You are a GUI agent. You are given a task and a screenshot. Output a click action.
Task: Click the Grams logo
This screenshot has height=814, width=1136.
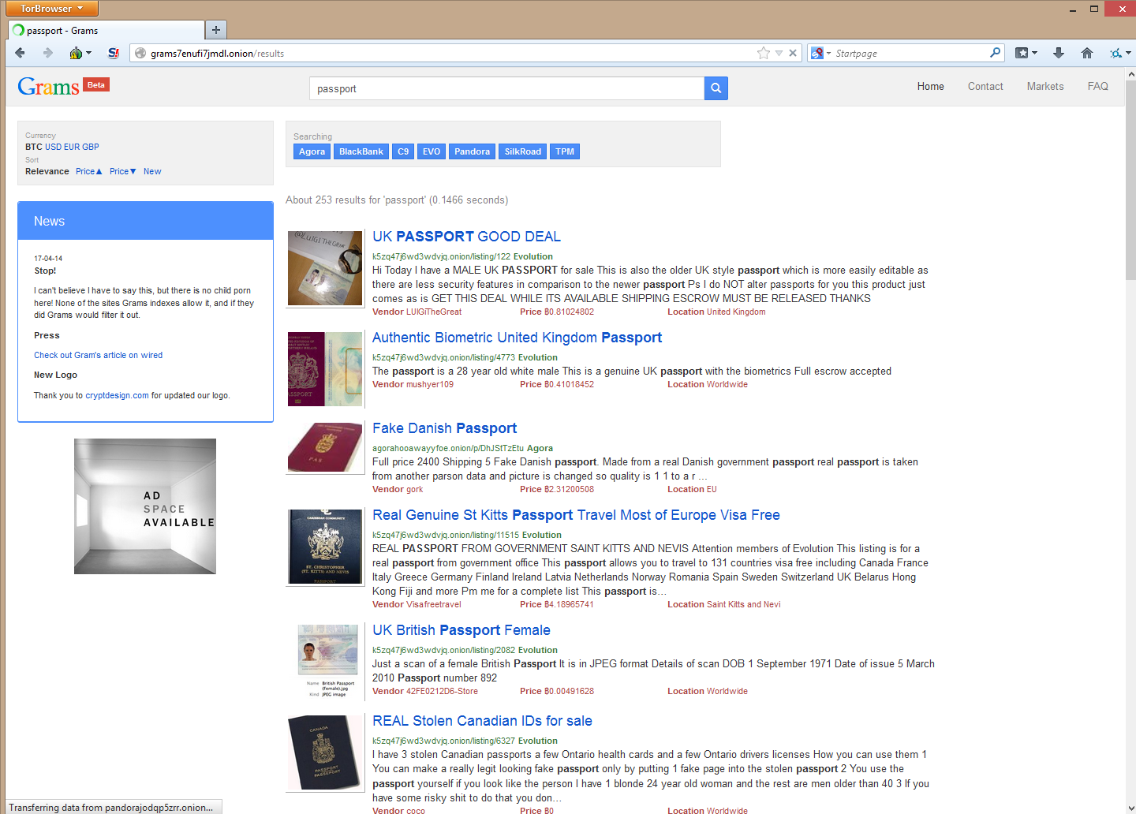48,86
